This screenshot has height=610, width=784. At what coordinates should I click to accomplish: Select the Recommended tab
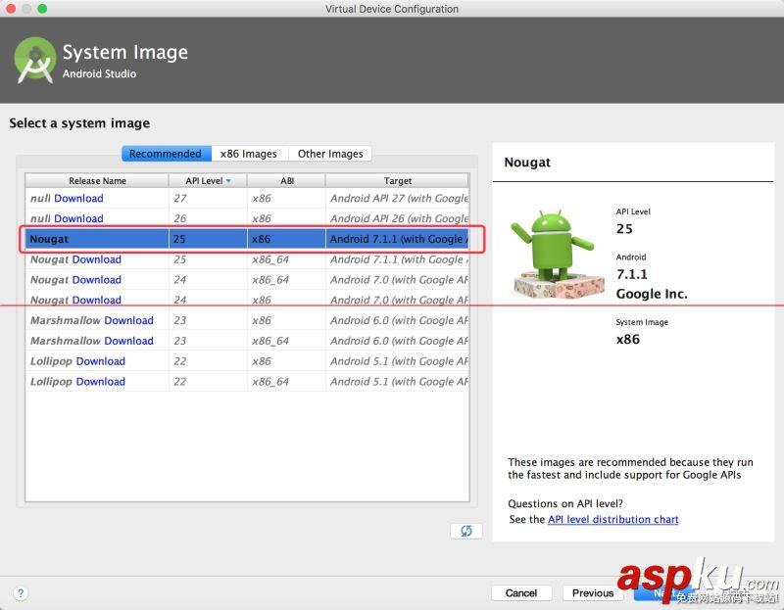(x=165, y=153)
